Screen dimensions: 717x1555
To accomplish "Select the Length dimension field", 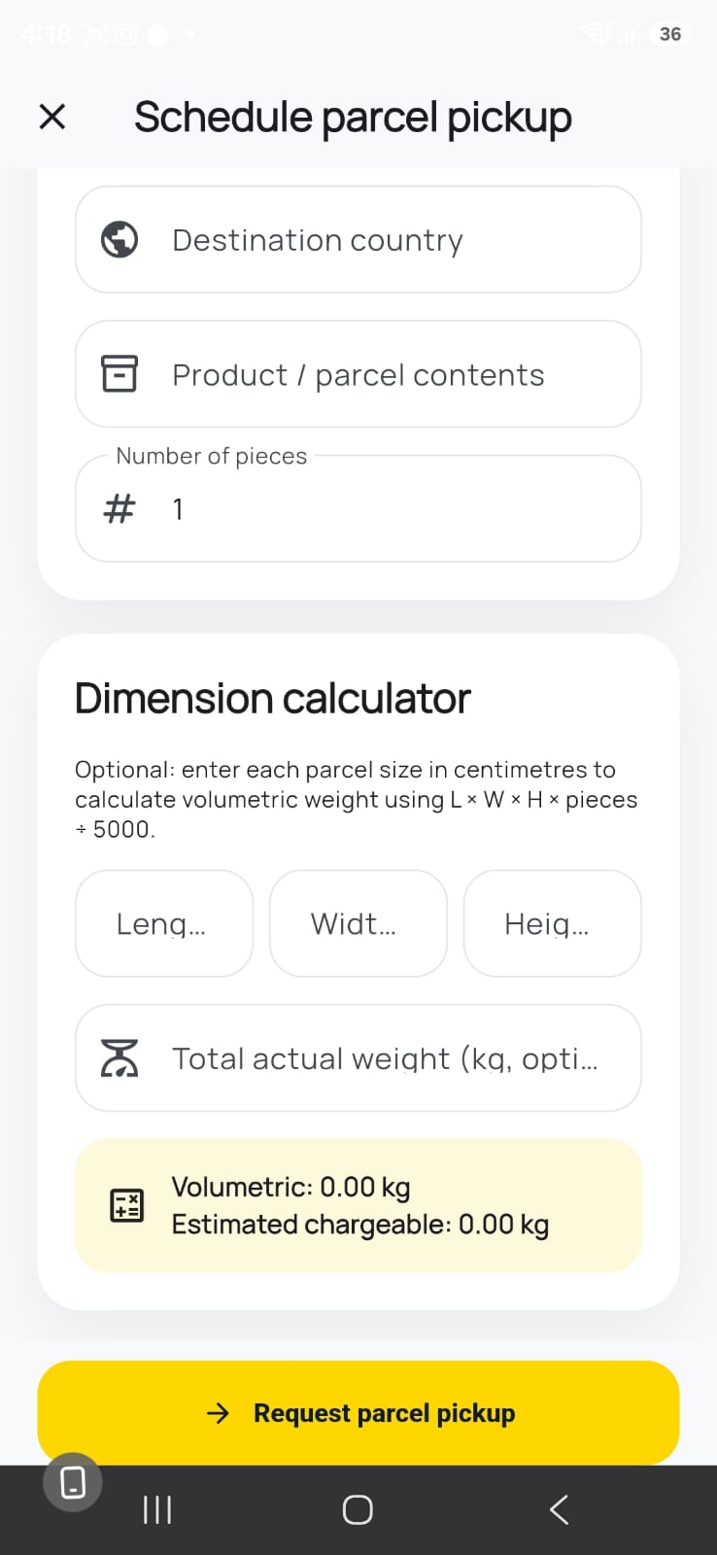I will click(164, 923).
